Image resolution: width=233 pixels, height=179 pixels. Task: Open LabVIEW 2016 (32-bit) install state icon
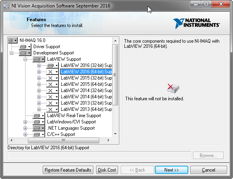pos(53,65)
